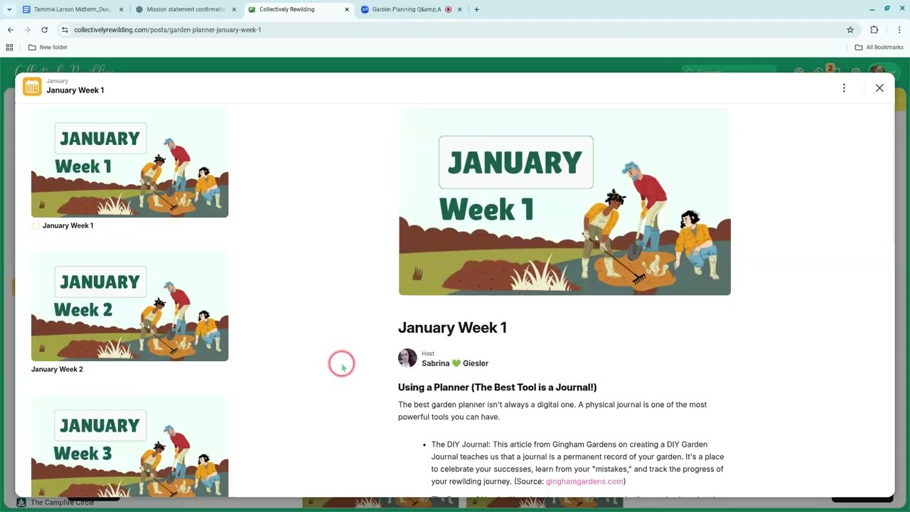Image resolution: width=910 pixels, height=512 pixels.
Task: Open the apps grid in bookmarks bar
Action: click(9, 48)
